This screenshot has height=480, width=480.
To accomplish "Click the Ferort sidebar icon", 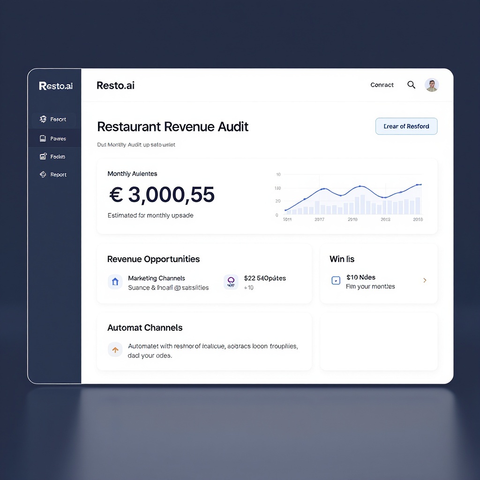I will (43, 119).
